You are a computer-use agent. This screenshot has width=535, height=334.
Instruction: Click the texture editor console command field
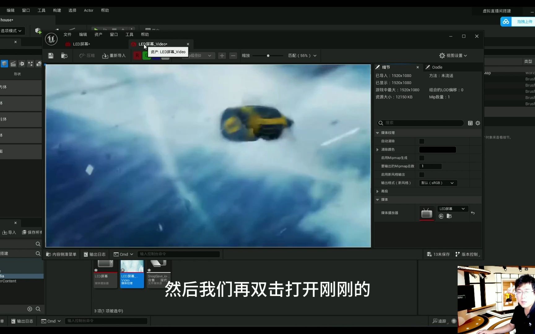(178, 254)
